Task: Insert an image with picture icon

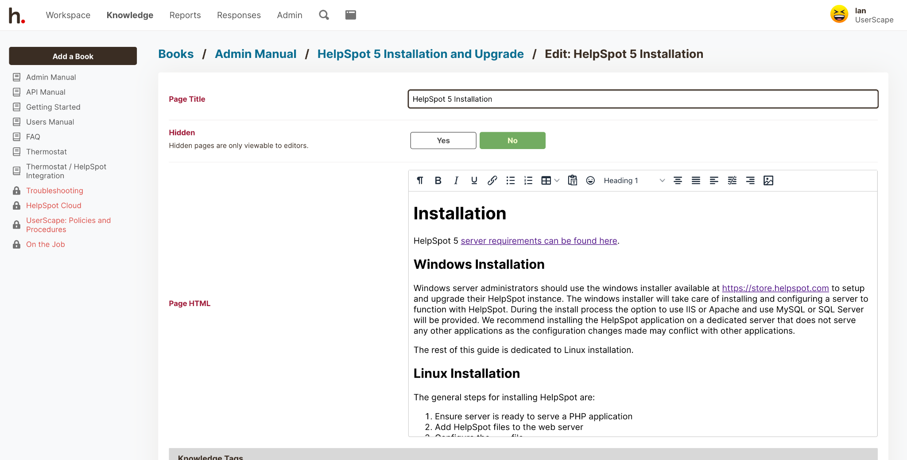Action: (768, 180)
